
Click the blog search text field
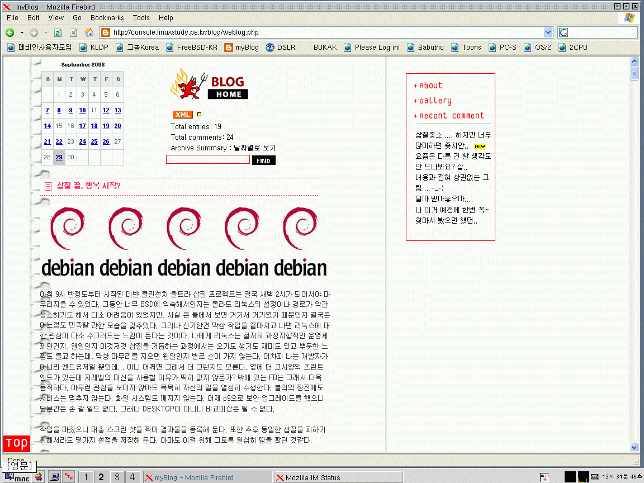click(208, 160)
